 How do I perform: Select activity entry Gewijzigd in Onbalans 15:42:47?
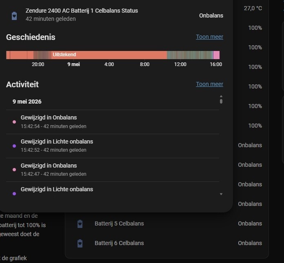pos(113,170)
